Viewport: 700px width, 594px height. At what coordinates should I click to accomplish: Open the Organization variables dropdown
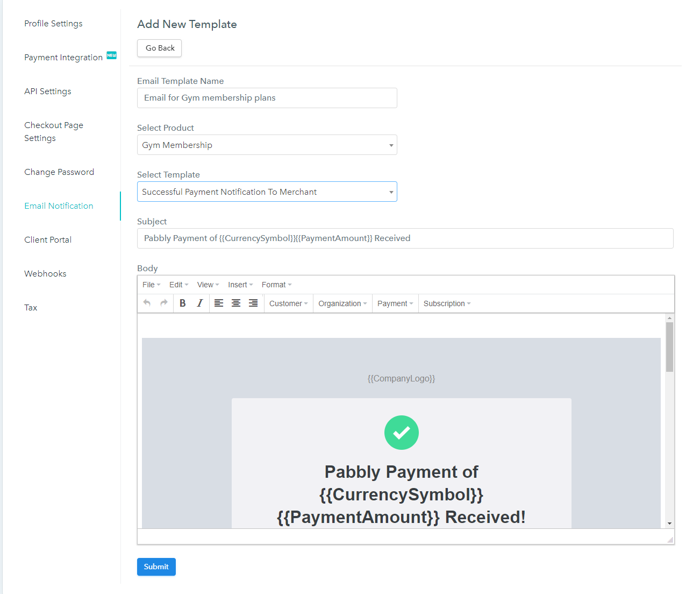tap(342, 303)
